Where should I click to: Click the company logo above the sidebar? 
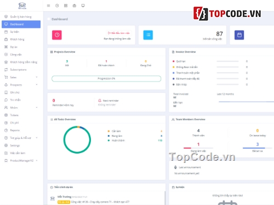(x=22, y=5)
